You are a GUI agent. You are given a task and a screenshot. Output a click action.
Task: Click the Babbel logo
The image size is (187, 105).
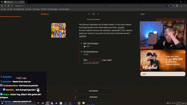click(x=44, y=14)
